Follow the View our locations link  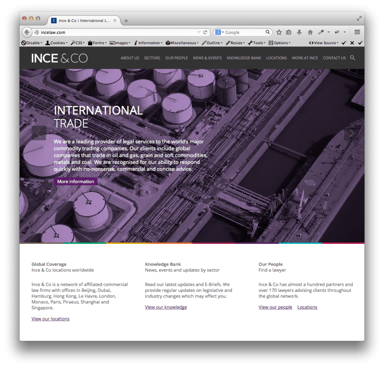click(x=50, y=319)
